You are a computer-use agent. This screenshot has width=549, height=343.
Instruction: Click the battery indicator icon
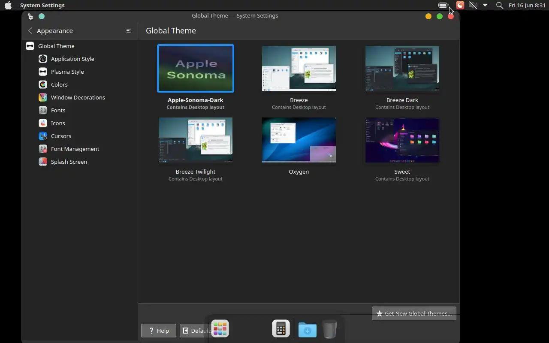[x=443, y=5]
